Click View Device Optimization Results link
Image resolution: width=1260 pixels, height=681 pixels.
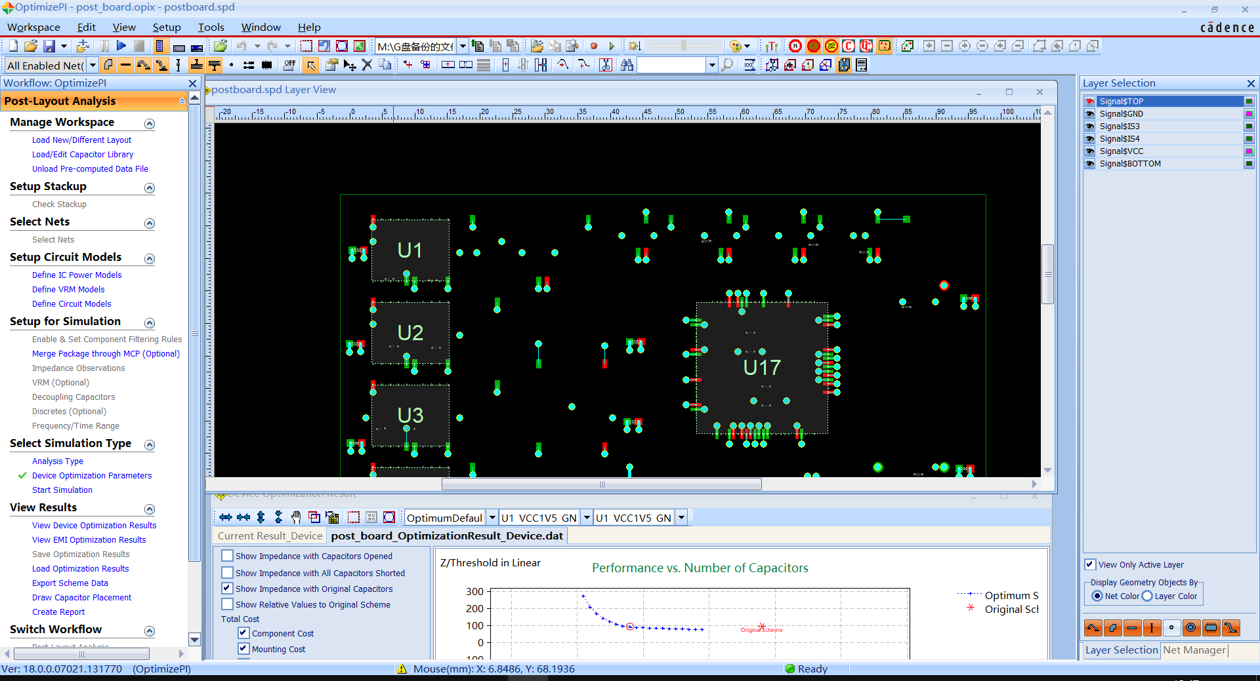pyautogui.click(x=94, y=525)
